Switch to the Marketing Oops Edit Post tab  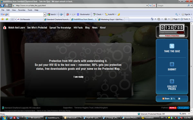(111, 19)
